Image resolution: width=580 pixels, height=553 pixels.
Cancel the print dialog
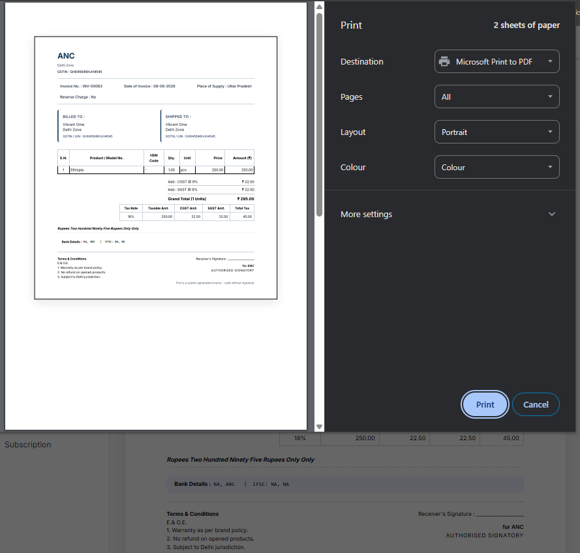coord(536,404)
